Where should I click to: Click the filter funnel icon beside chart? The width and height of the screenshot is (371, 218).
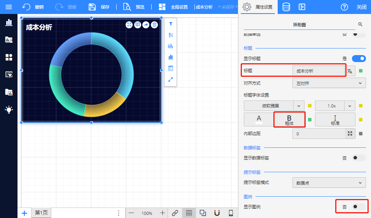coord(170,24)
